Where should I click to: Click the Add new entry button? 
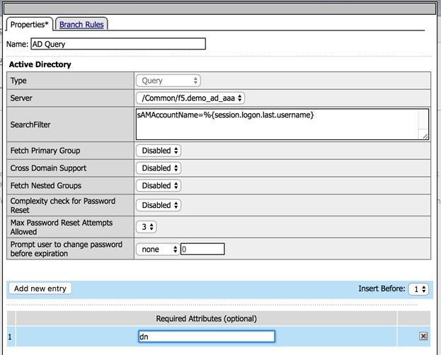40,289
